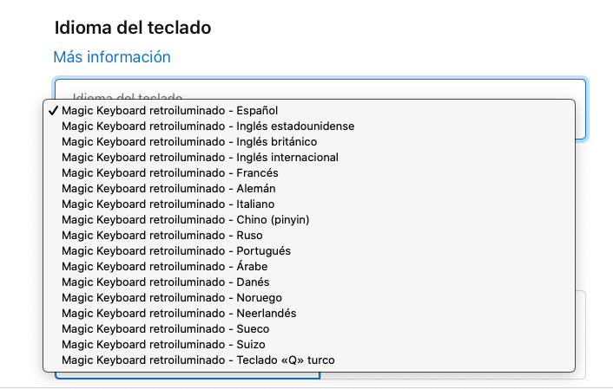Choose the Francés keyboard option

[170, 172]
